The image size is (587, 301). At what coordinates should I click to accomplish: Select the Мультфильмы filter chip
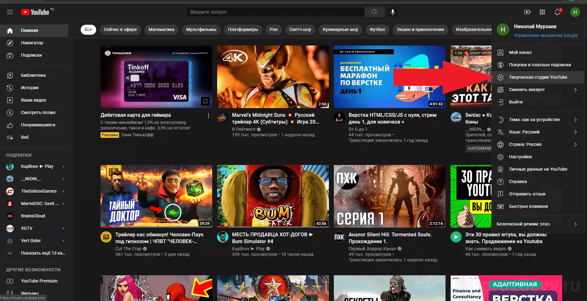pos(201,29)
